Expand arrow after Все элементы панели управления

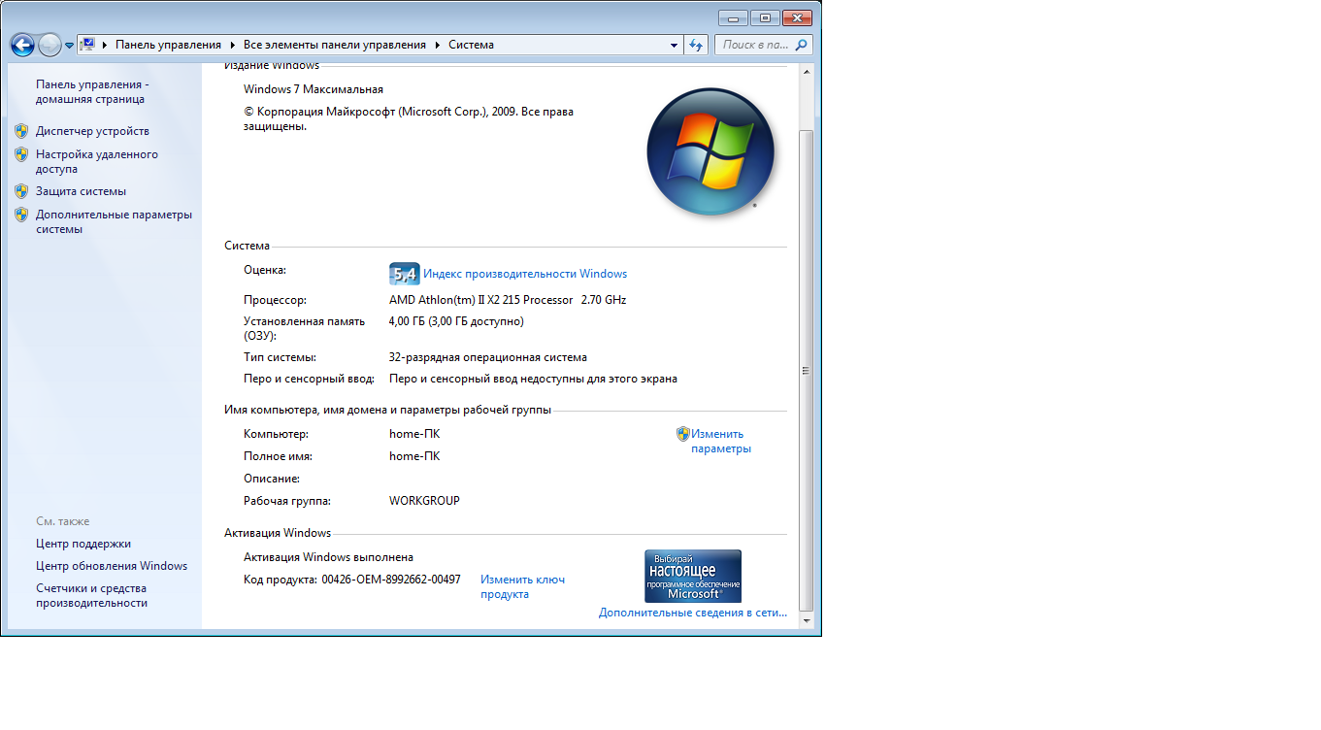(x=438, y=45)
